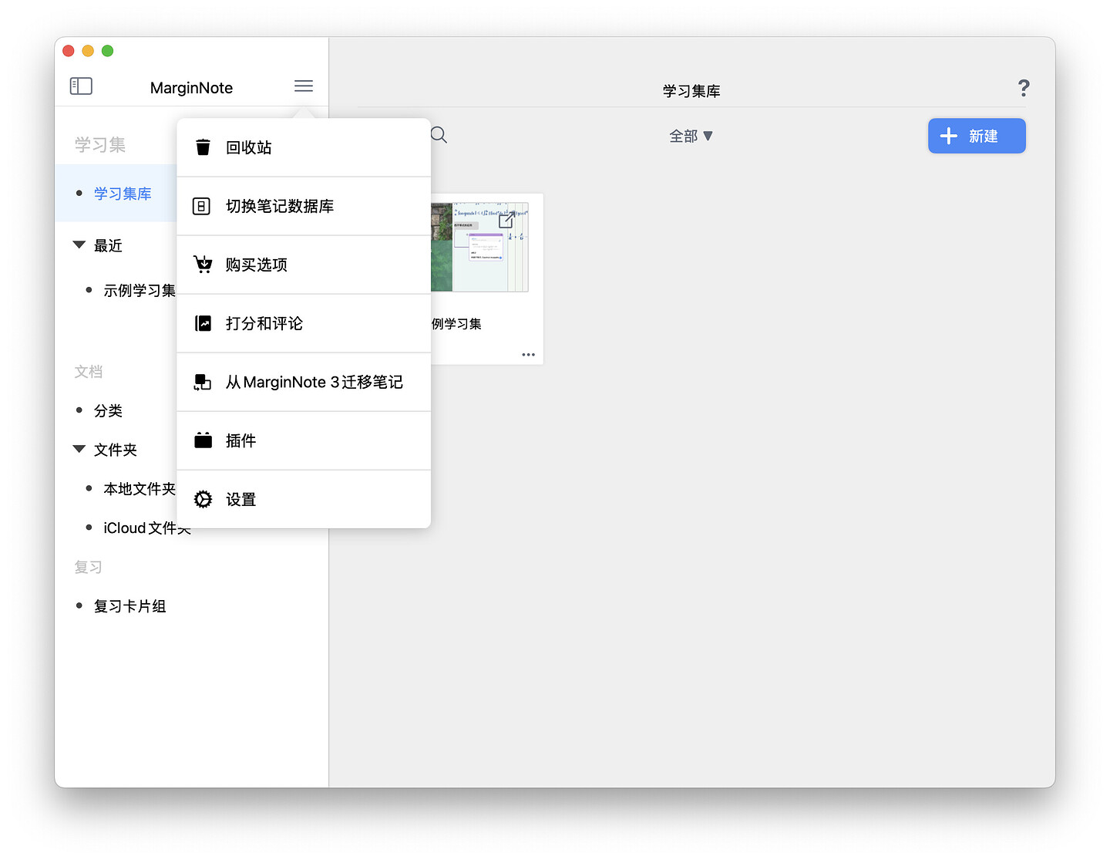Close the window with red button
The image size is (1110, 860).
point(68,51)
